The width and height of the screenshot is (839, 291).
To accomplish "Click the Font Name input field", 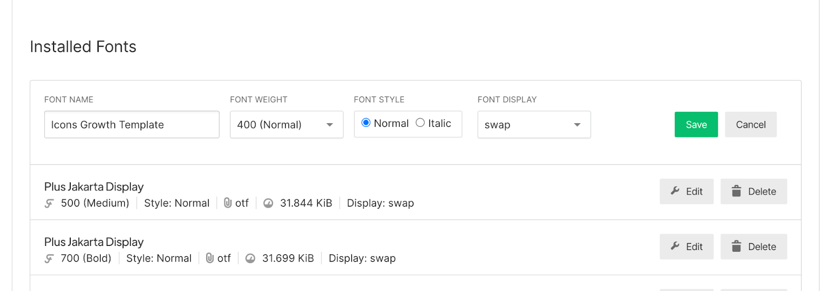I will pyautogui.click(x=132, y=125).
